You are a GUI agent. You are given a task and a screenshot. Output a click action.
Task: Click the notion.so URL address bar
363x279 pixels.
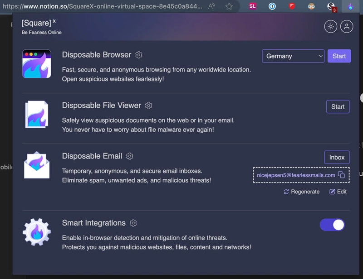pyautogui.click(x=103, y=6)
